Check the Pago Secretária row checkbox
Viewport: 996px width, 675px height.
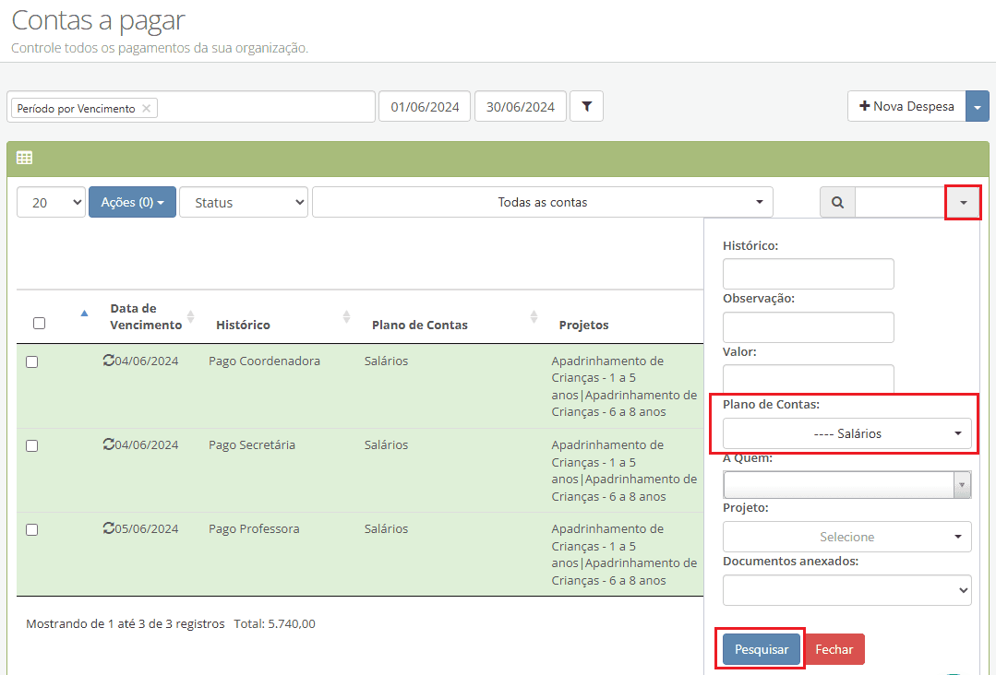31,446
